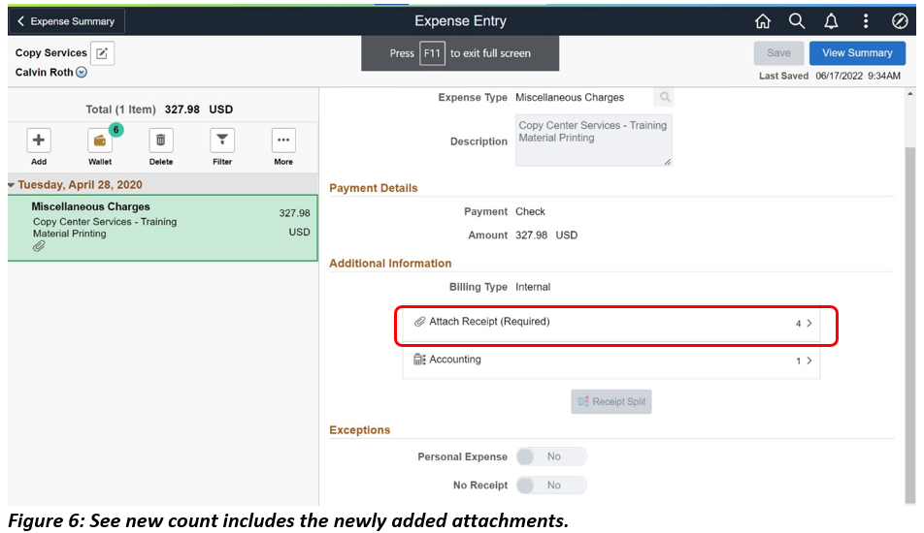Open the Attach Receipt (Required) row

tap(611, 323)
